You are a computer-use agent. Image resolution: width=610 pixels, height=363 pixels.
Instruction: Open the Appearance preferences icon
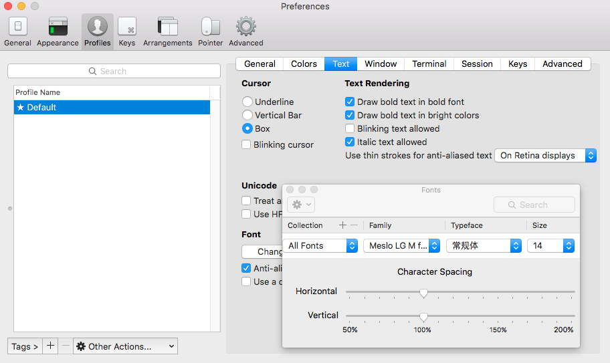click(x=58, y=31)
